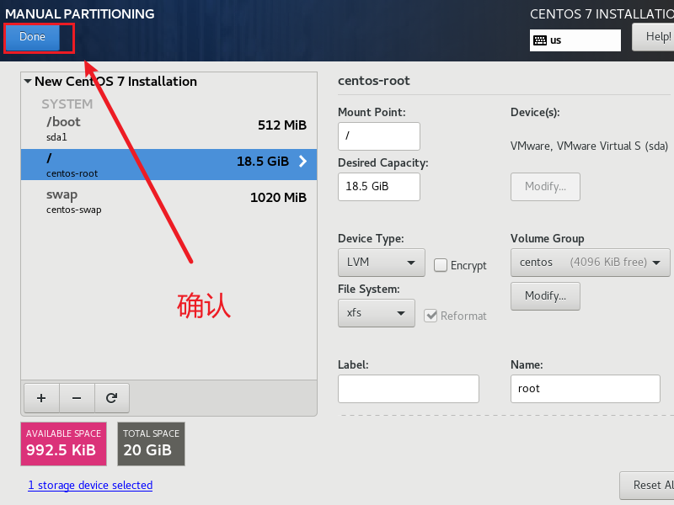Click the TOTAL SPACE 20 GiB box
The height and width of the screenshot is (505, 674).
pyautogui.click(x=152, y=444)
